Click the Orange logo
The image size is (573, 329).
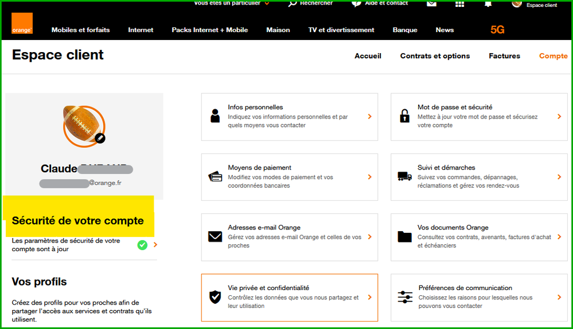pos(22,23)
